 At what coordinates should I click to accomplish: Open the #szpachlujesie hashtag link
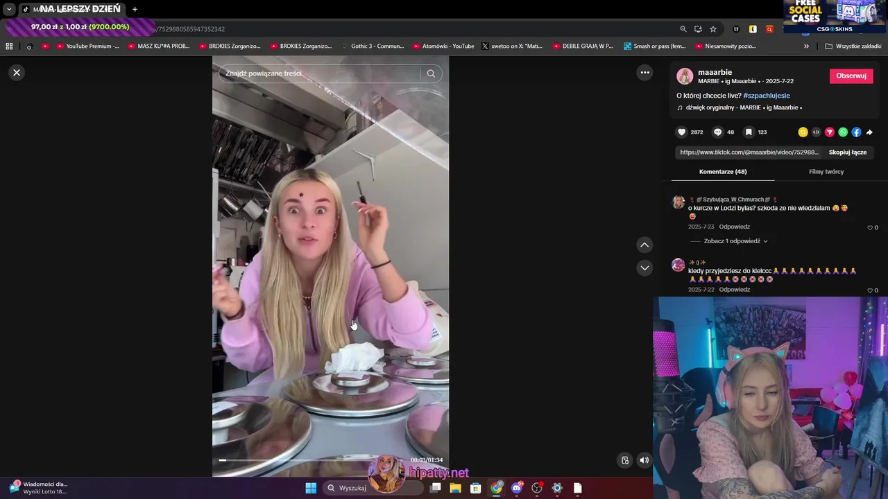coord(767,96)
